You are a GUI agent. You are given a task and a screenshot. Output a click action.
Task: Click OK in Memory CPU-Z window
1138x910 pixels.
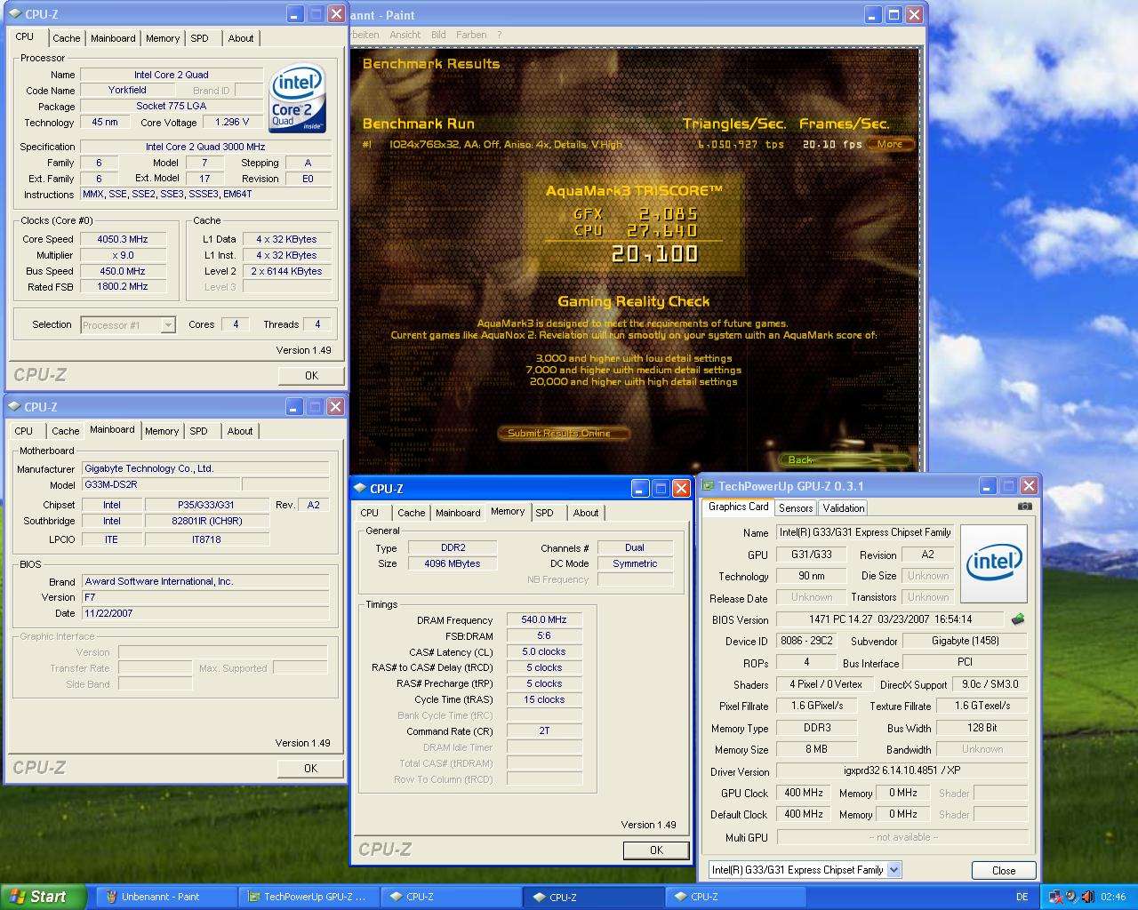(656, 850)
